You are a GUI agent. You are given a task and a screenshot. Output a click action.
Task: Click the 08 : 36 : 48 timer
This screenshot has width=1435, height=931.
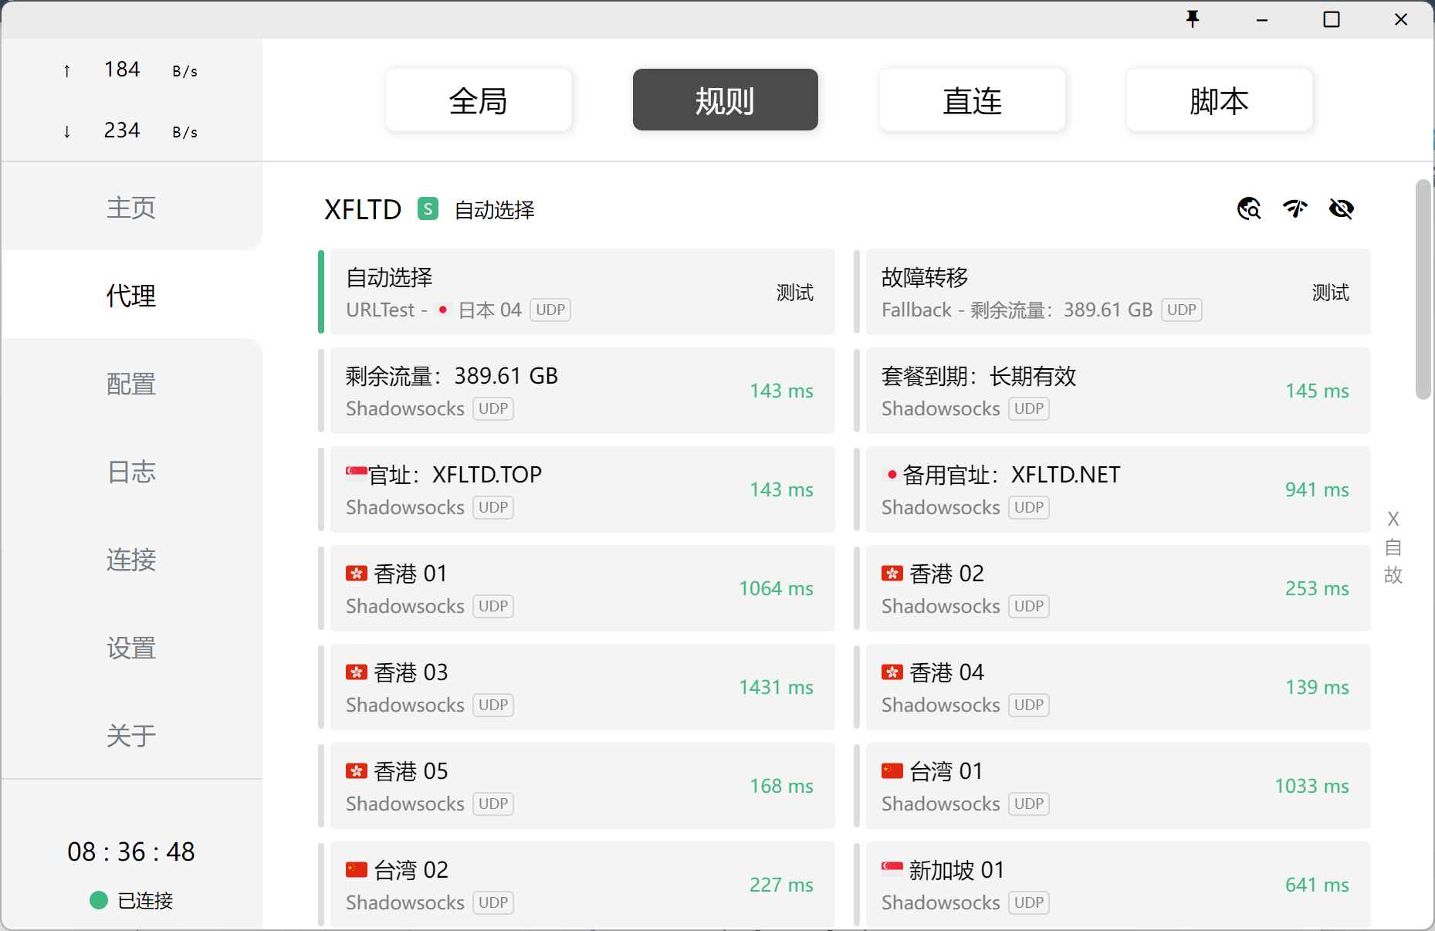131,851
